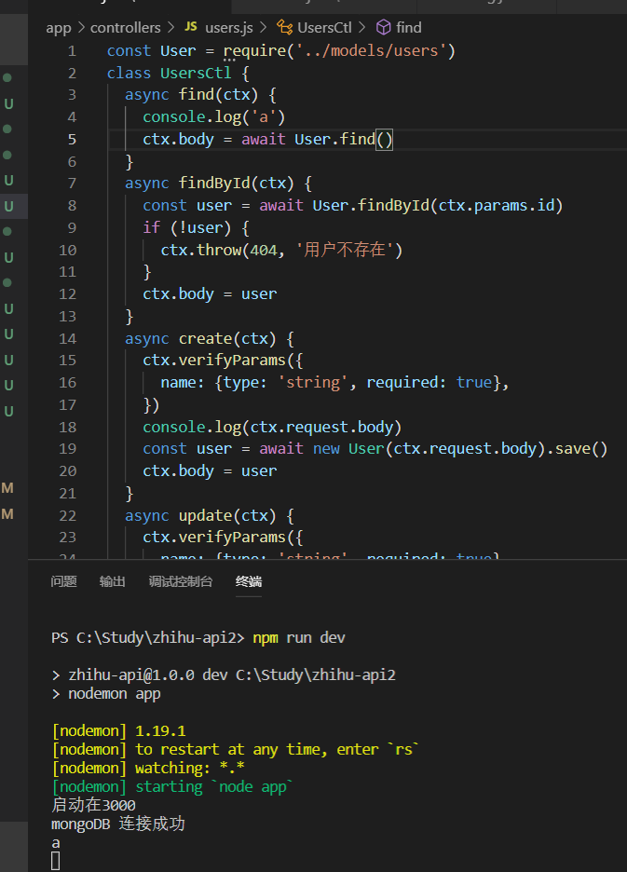Click '启动在3000' terminal output
Viewport: 627px width, 872px height.
pos(93,805)
